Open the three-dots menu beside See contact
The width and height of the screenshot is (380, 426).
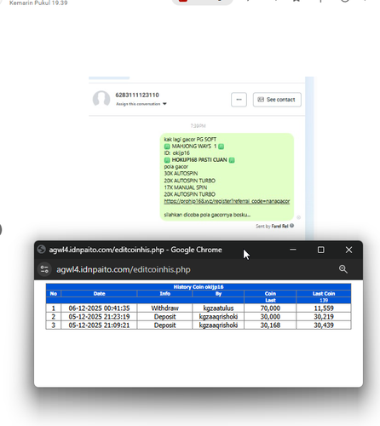point(239,100)
